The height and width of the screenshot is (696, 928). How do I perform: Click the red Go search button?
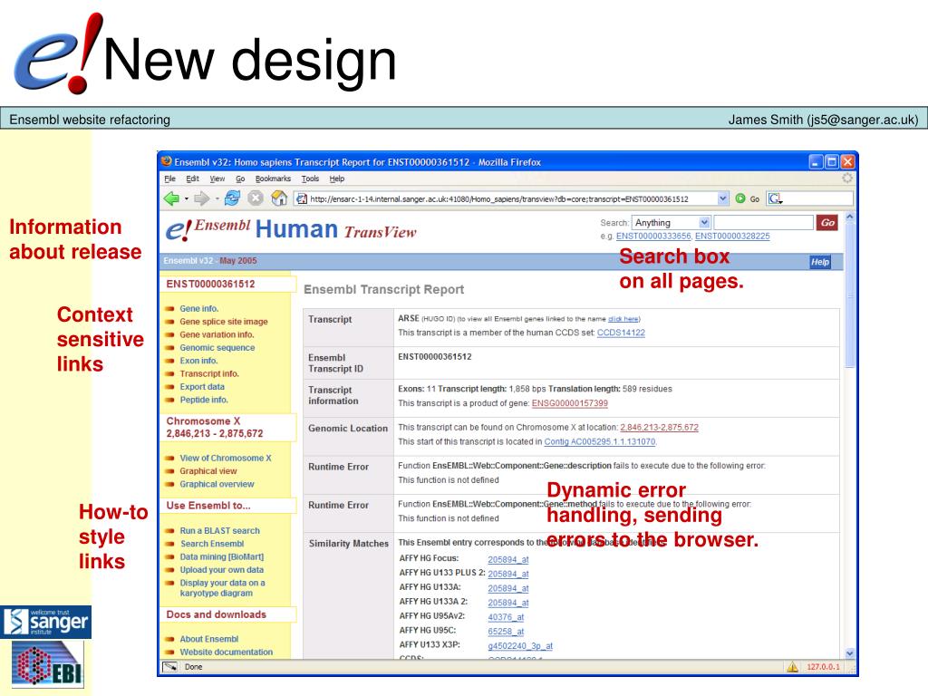[826, 223]
